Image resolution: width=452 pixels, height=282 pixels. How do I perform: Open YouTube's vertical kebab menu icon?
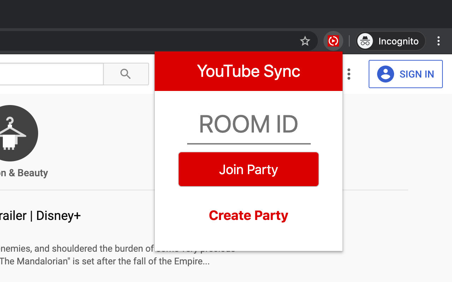click(349, 74)
